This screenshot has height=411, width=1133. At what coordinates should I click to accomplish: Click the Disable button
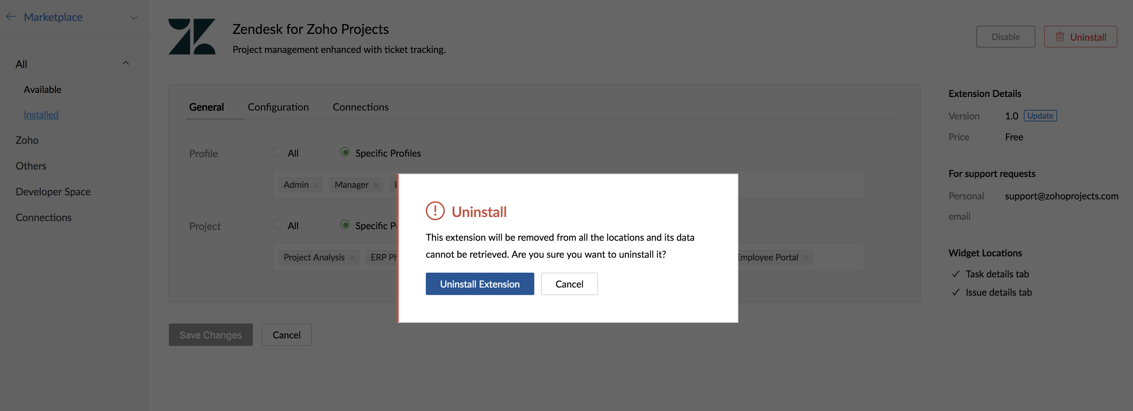tap(1005, 37)
